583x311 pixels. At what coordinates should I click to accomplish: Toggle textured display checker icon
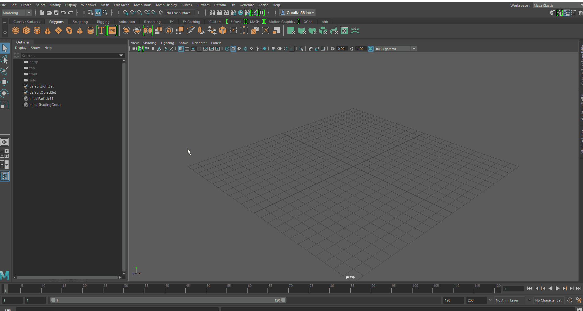pyautogui.click(x=252, y=49)
